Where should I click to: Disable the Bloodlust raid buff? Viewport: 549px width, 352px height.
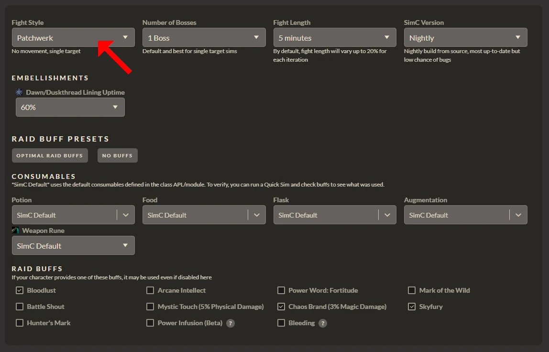(x=20, y=290)
